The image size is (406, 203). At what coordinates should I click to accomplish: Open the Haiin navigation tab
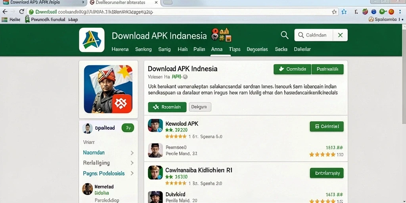tap(182, 49)
